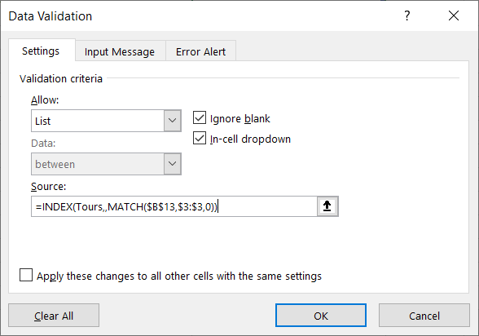Viewport: 479px width, 336px height.
Task: Expand the Allow dropdown arrow
Action: click(x=173, y=121)
